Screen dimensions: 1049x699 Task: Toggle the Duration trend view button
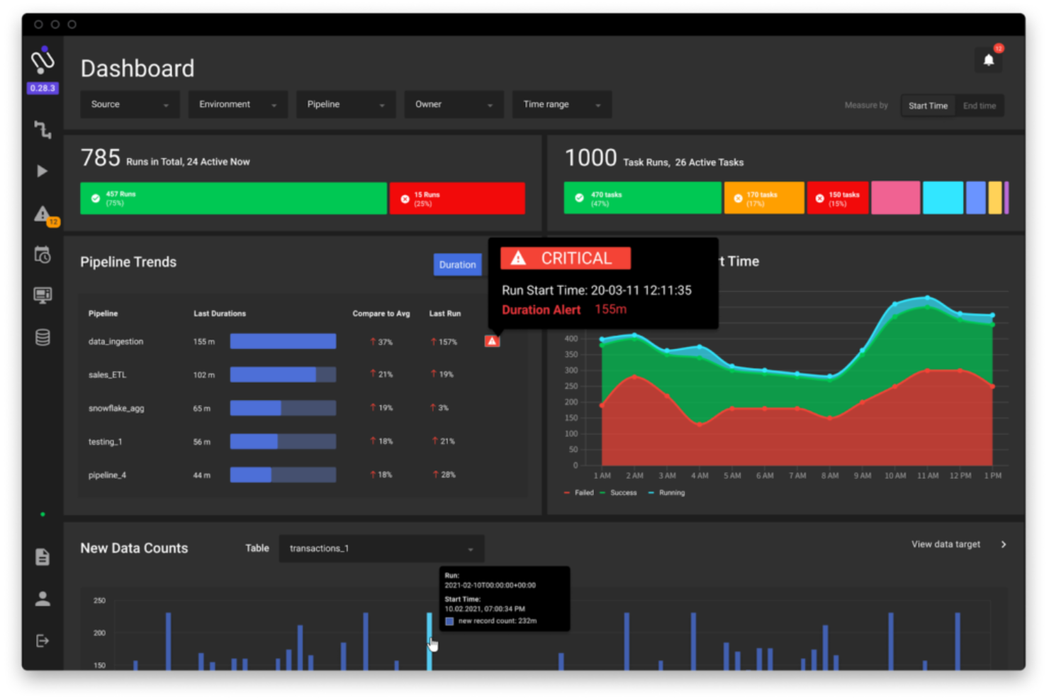[457, 265]
